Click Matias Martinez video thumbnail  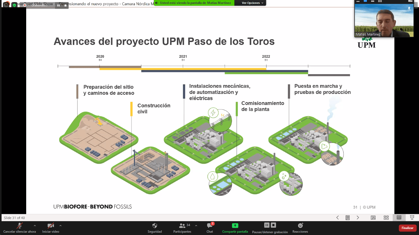point(384,20)
